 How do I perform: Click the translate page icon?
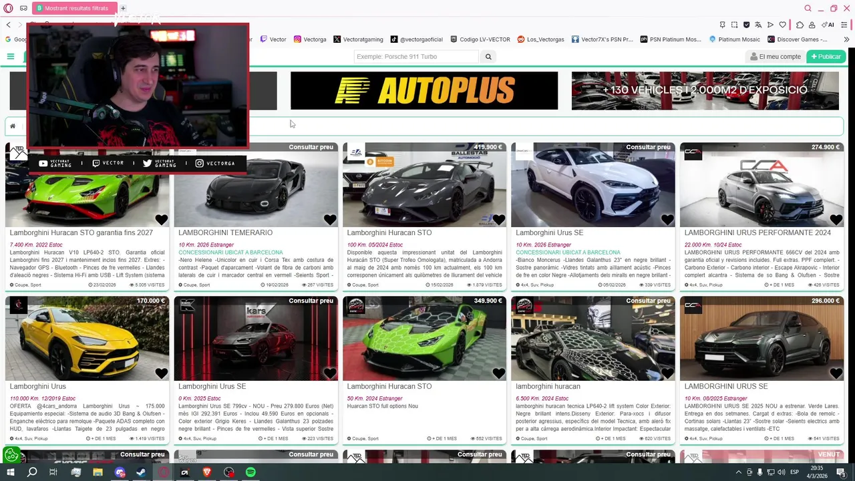pos(758,25)
